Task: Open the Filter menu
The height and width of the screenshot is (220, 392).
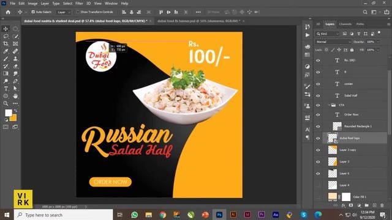Action: (79, 4)
